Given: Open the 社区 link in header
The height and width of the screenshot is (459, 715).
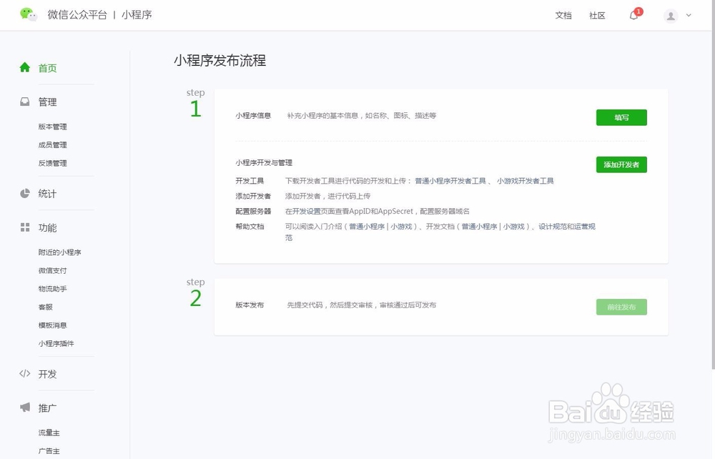Looking at the screenshot, I should [597, 15].
